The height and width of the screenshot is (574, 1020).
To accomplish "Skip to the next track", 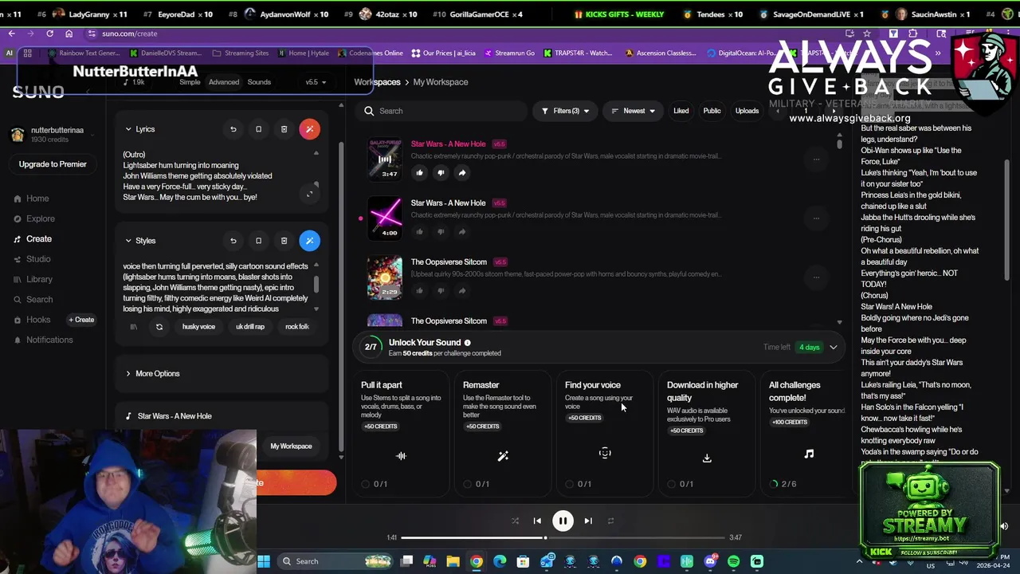I will click(x=588, y=521).
